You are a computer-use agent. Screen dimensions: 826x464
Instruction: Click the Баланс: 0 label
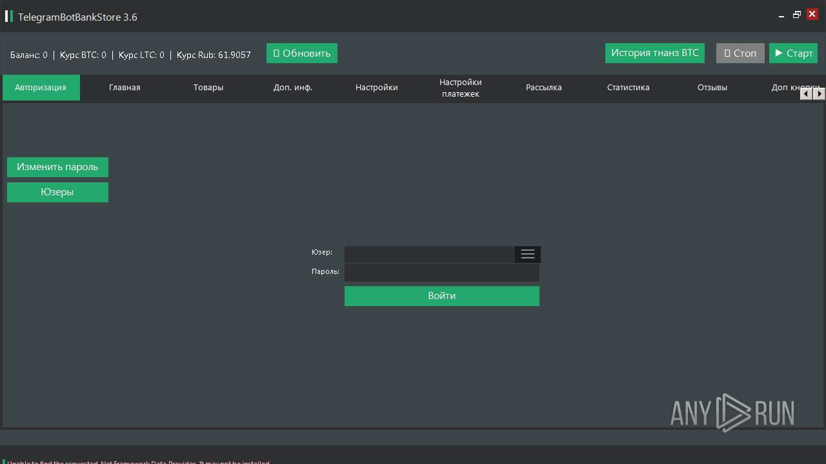tap(29, 55)
